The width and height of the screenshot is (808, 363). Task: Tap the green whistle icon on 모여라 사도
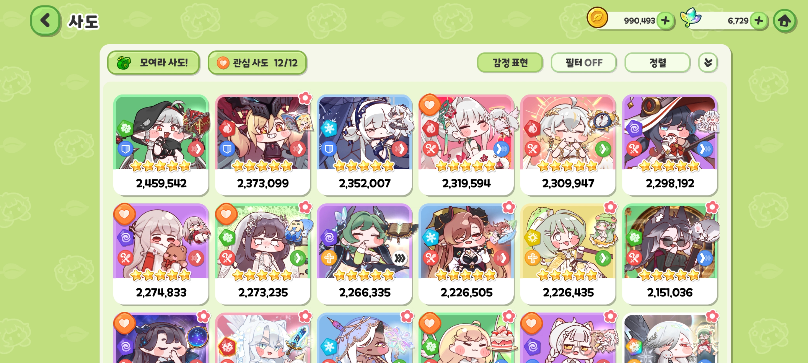[x=124, y=63]
